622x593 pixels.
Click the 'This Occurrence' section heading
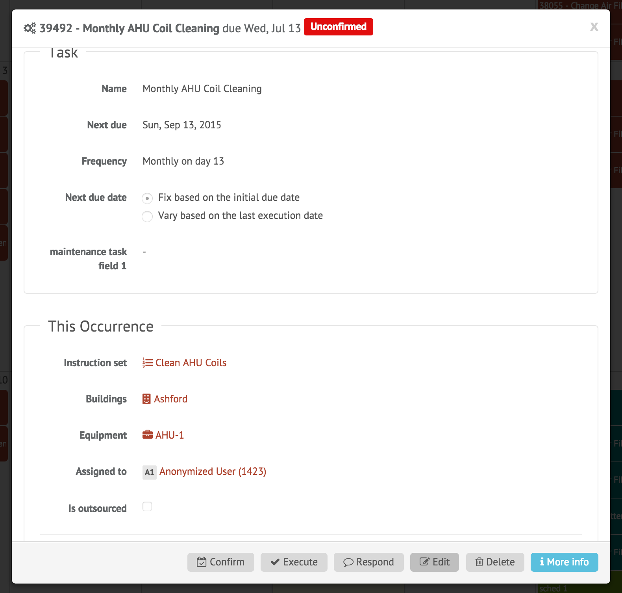[x=101, y=326]
